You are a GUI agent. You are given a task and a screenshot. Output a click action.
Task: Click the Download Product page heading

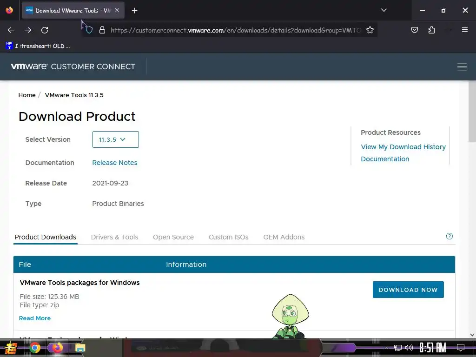[x=77, y=117]
